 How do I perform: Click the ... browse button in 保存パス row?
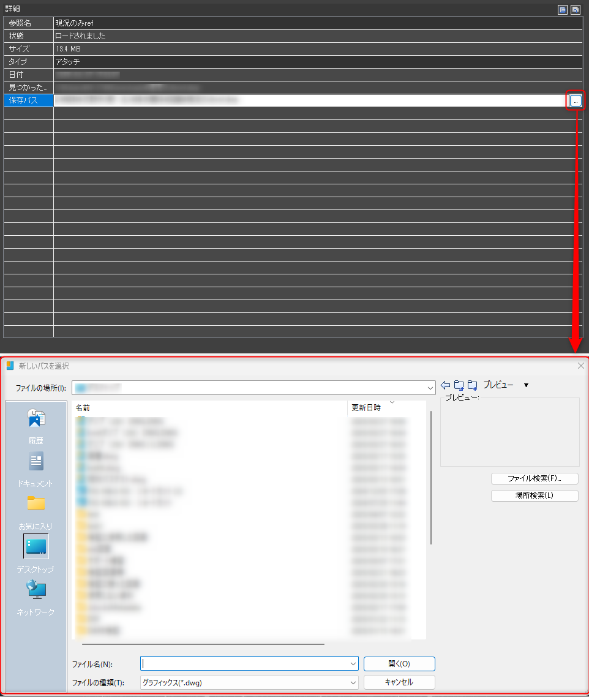point(575,100)
